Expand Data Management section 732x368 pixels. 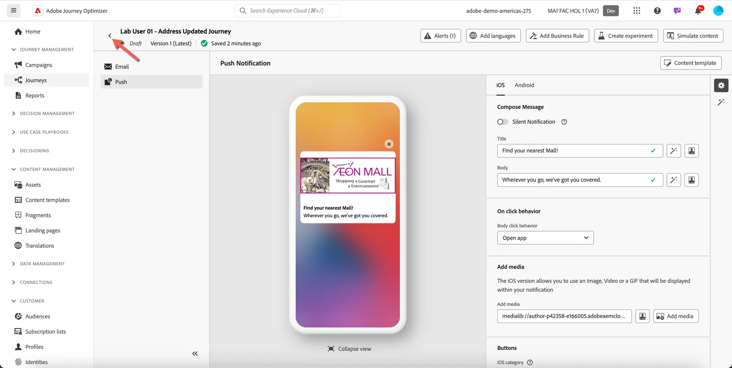(x=14, y=264)
